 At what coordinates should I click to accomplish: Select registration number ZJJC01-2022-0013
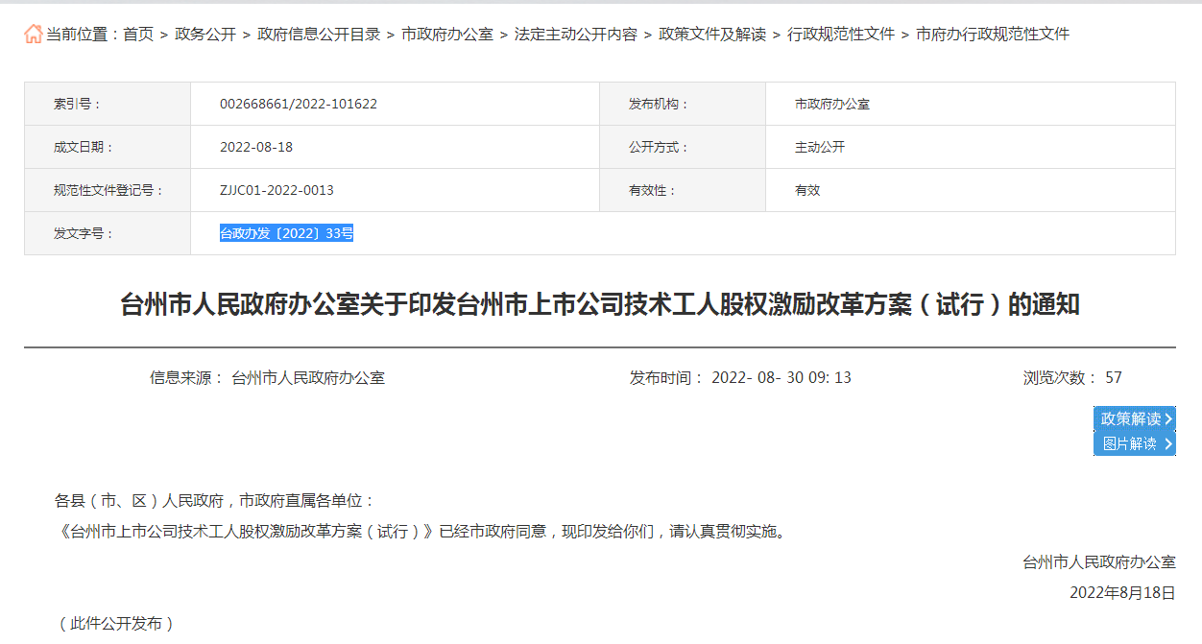276,190
